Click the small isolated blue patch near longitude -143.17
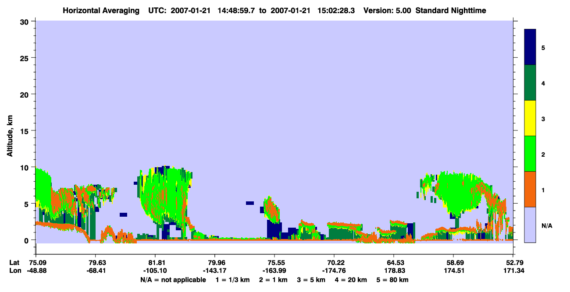 pos(250,203)
